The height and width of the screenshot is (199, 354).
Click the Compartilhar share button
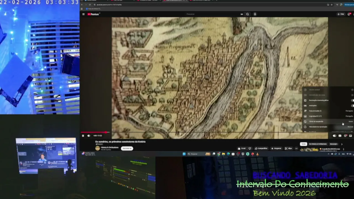[x=261, y=148]
